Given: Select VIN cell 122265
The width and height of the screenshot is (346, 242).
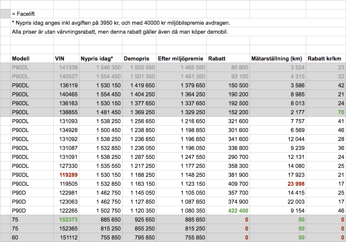Looking at the screenshot, I should 66,211.
